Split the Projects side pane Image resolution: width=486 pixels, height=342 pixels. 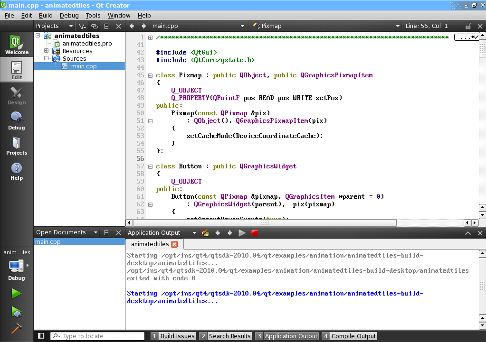[x=106, y=26]
